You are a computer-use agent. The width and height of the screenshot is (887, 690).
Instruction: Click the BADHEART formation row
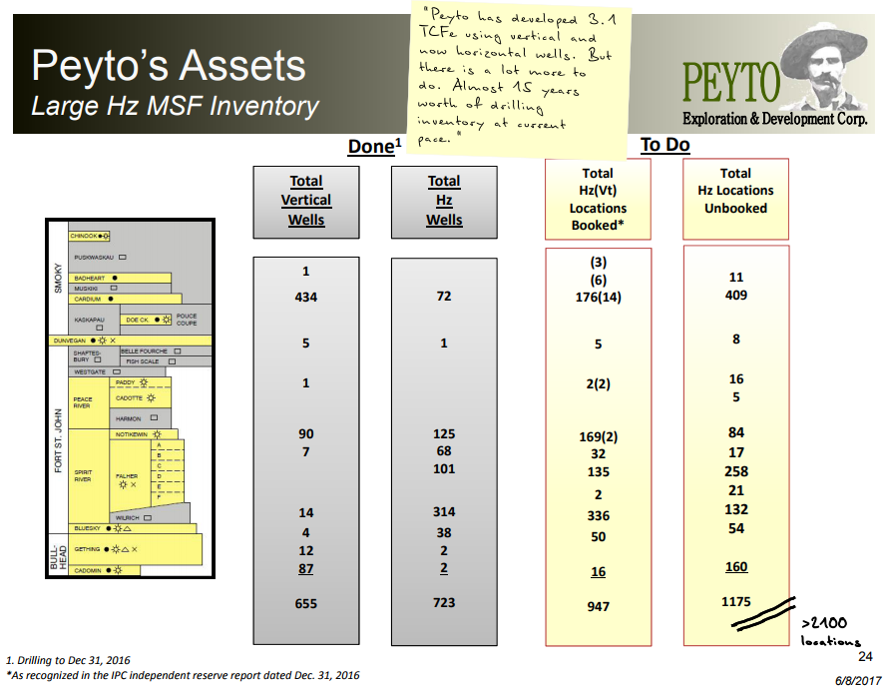point(120,278)
